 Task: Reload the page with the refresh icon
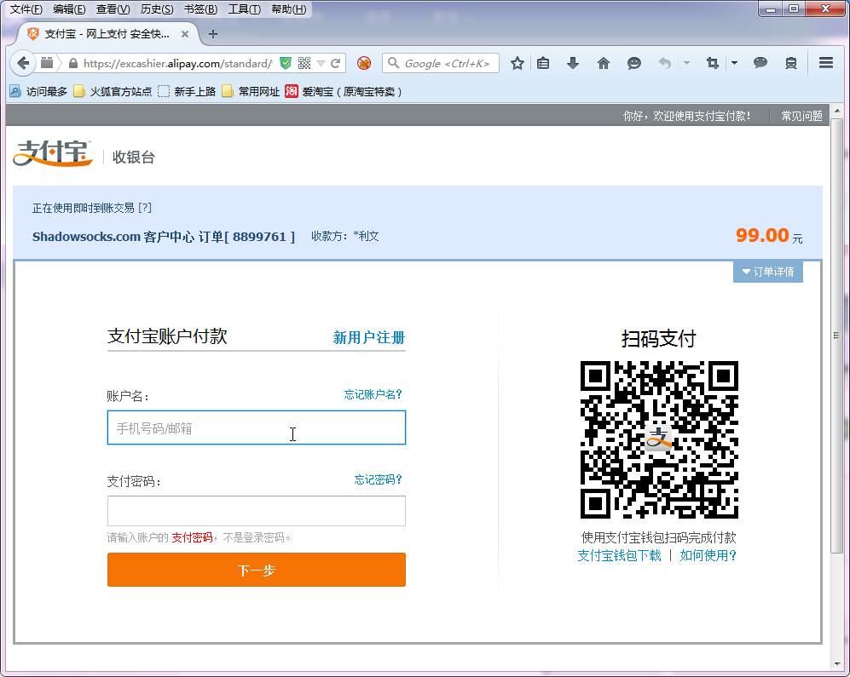[x=336, y=63]
